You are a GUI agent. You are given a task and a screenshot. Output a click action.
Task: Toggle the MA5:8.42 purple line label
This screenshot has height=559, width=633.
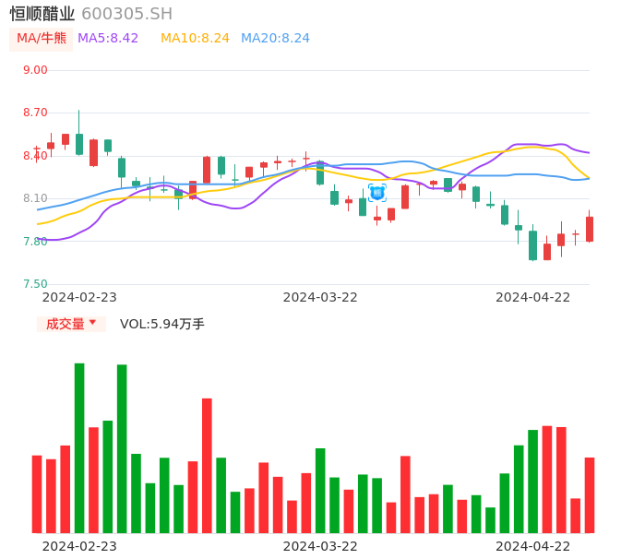pyautogui.click(x=108, y=39)
